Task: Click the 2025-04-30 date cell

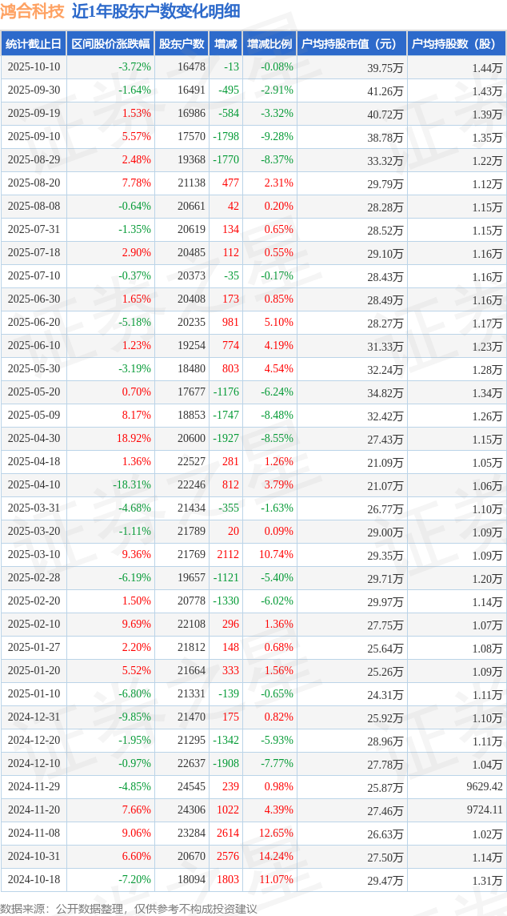Action: pyautogui.click(x=34, y=439)
